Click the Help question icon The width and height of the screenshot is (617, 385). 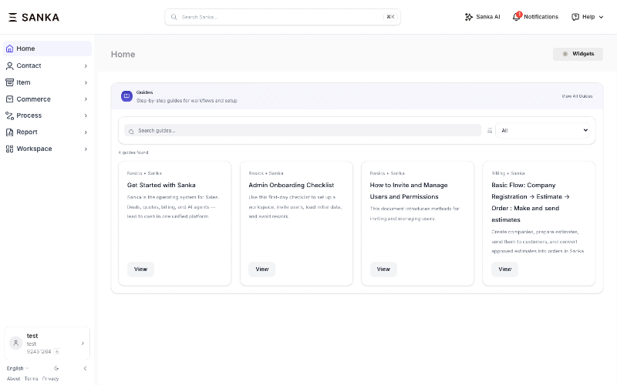[x=575, y=17]
